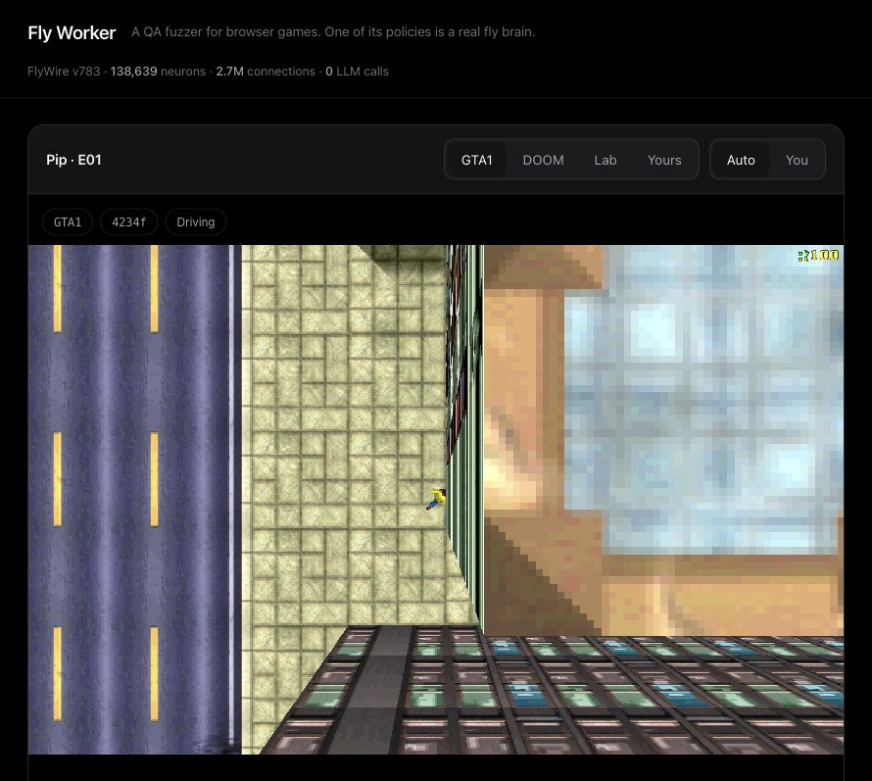
Task: Switch control mode to You
Action: (797, 160)
